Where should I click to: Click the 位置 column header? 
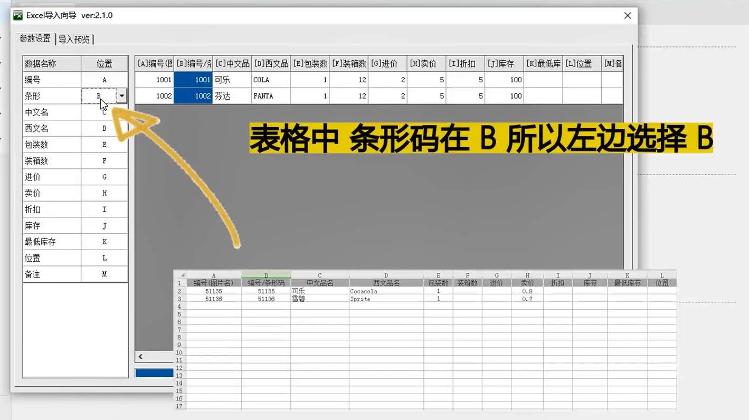point(105,63)
